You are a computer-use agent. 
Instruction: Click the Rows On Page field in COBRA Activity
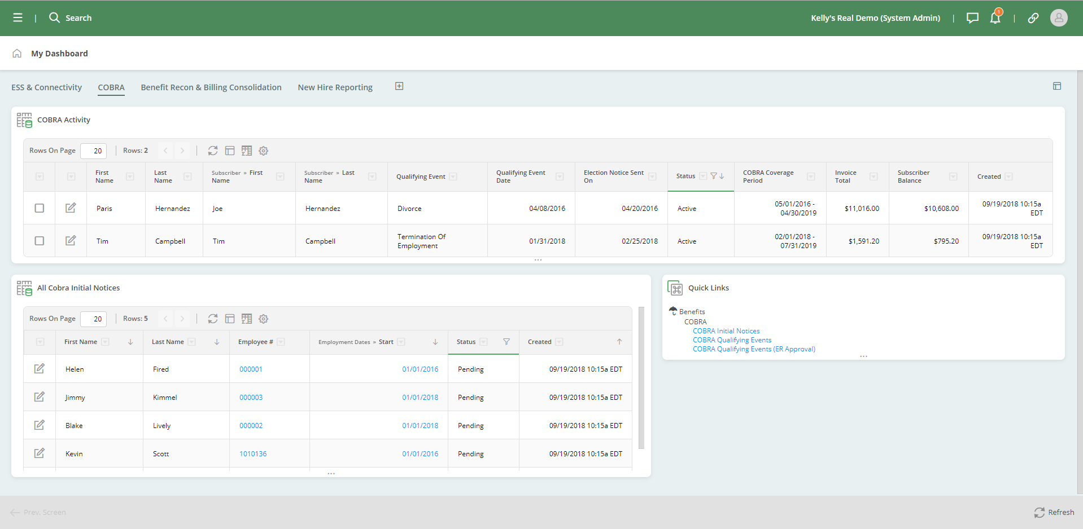pos(94,151)
